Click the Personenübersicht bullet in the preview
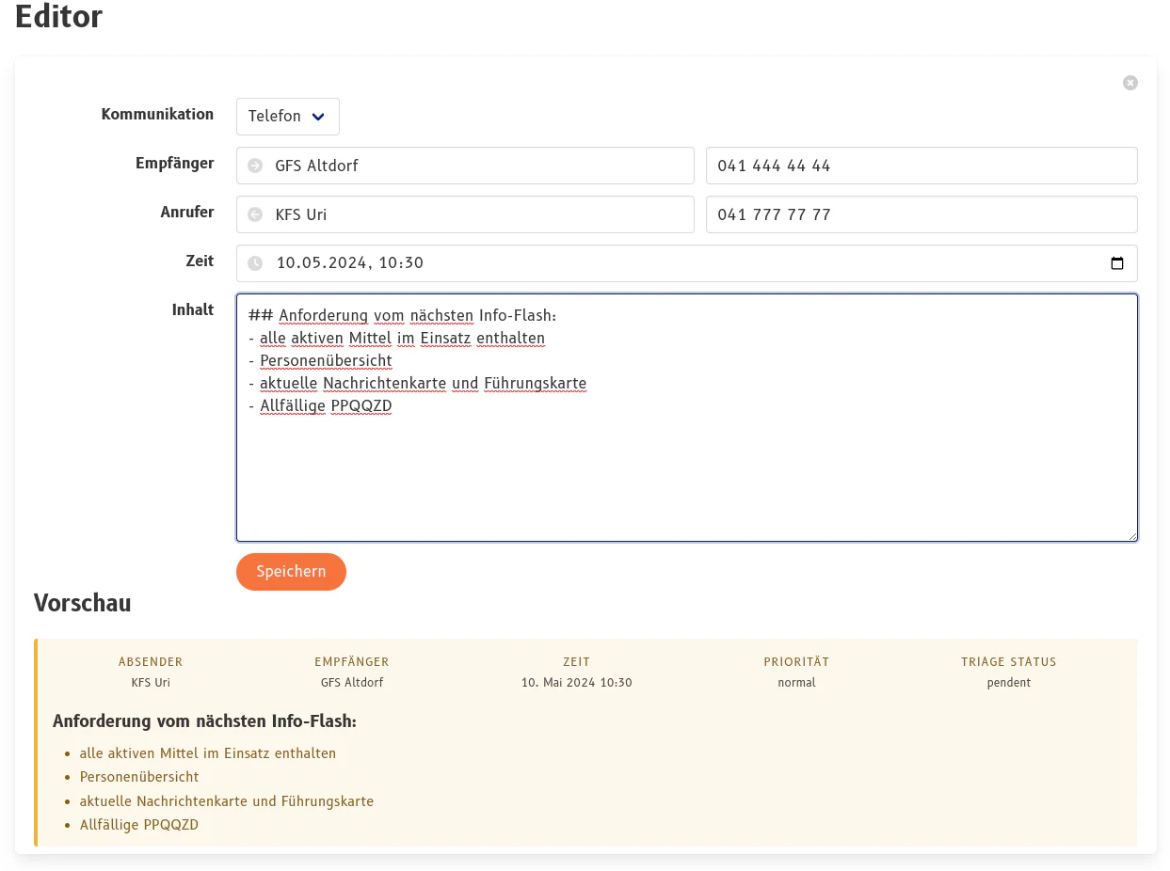Screen dimensions: 1170x871 coord(139,777)
